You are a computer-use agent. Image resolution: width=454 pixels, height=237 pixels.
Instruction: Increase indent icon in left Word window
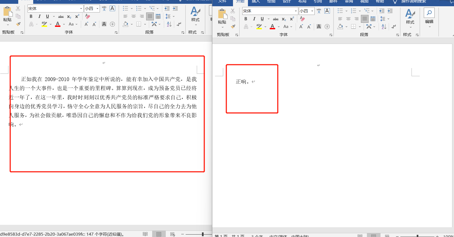[175, 8]
